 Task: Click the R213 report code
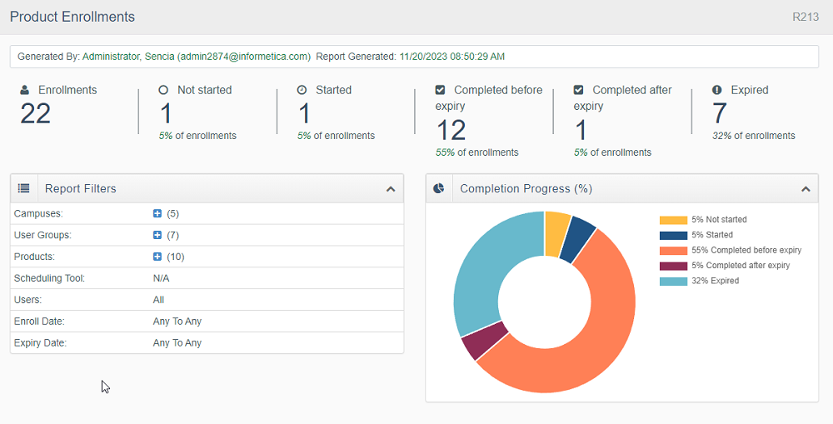point(806,17)
